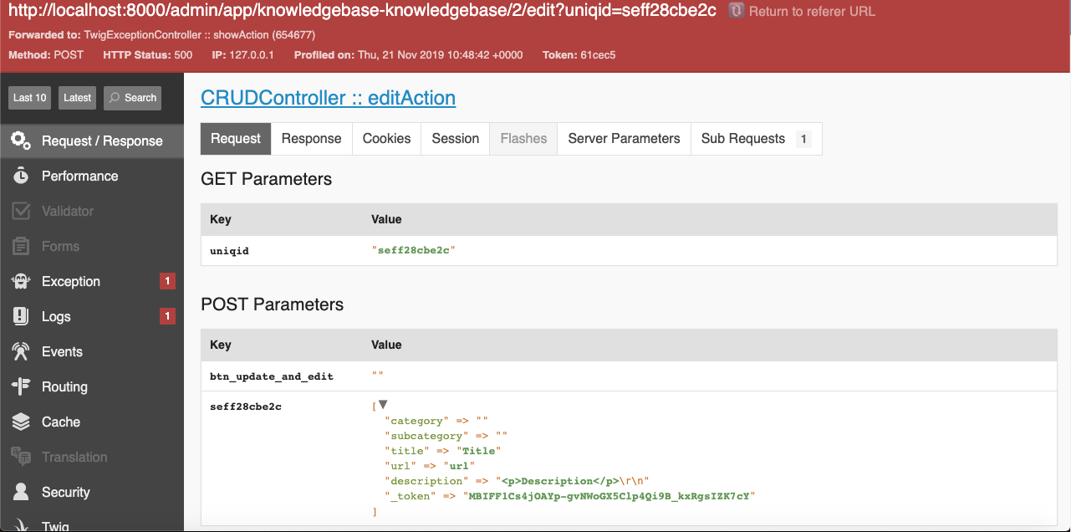The image size is (1071, 532).
Task: Click the Token 61cec5 text
Action: click(579, 54)
